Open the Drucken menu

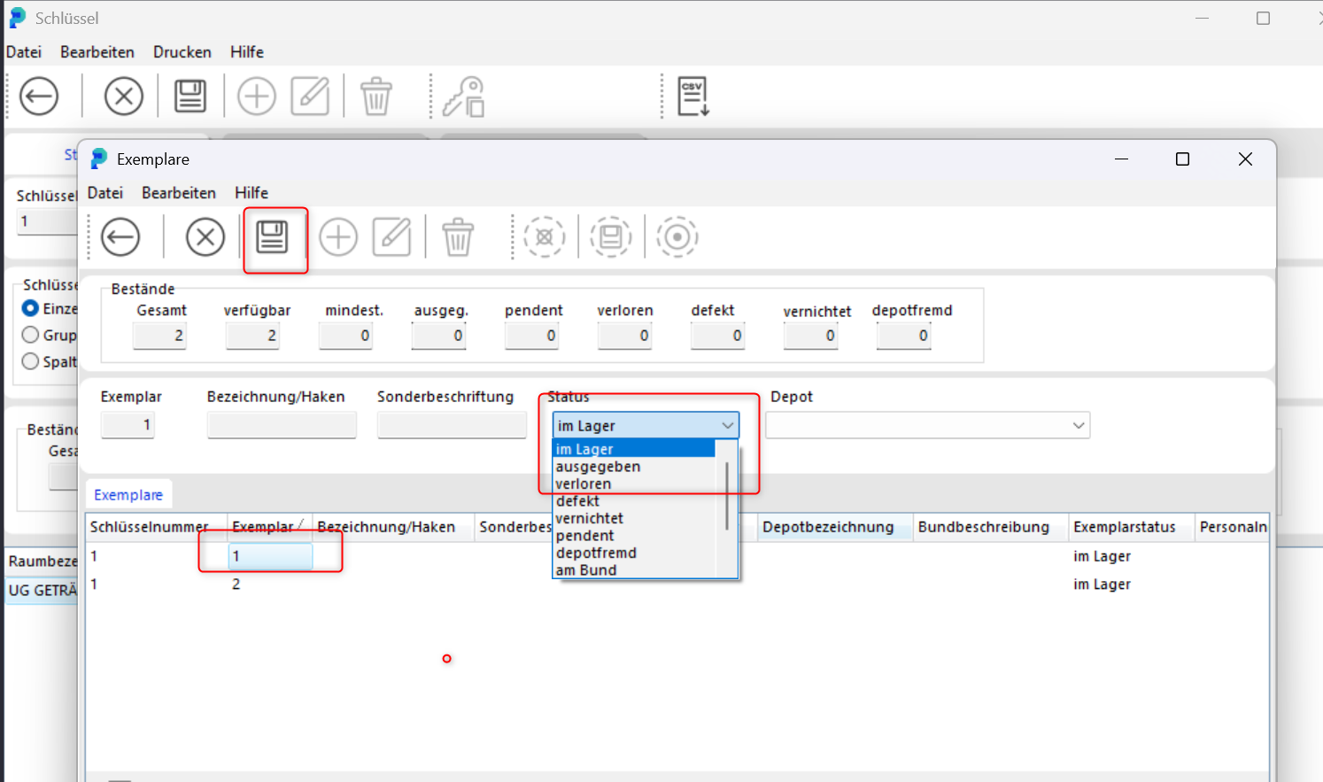[182, 52]
